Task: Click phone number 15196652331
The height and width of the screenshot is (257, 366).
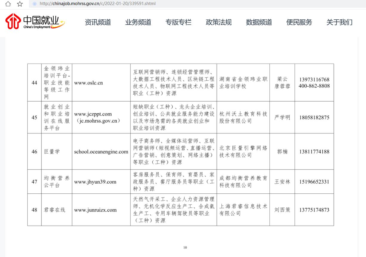Action: coord(314,182)
